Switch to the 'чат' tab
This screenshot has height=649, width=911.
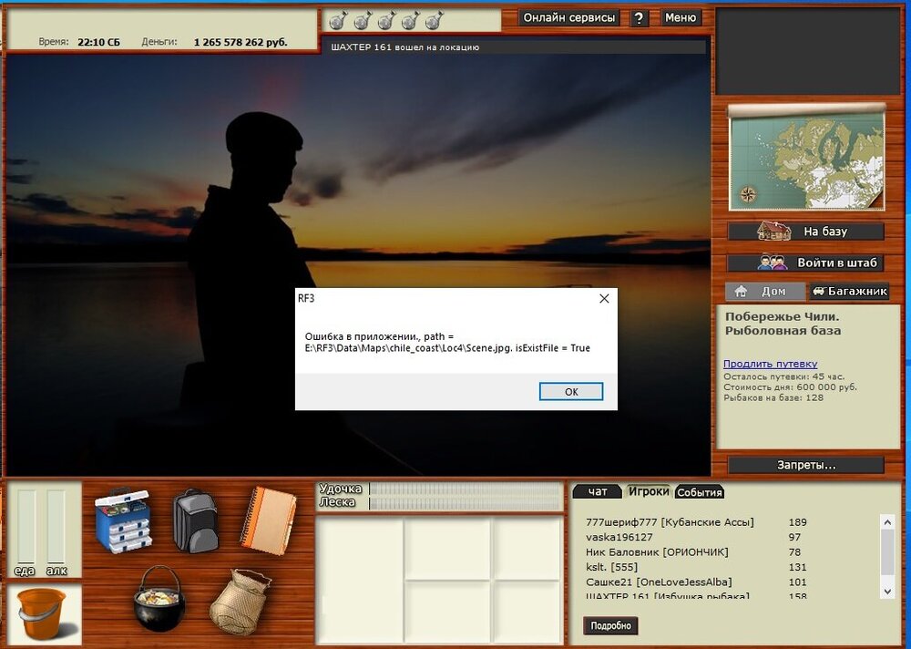(598, 492)
